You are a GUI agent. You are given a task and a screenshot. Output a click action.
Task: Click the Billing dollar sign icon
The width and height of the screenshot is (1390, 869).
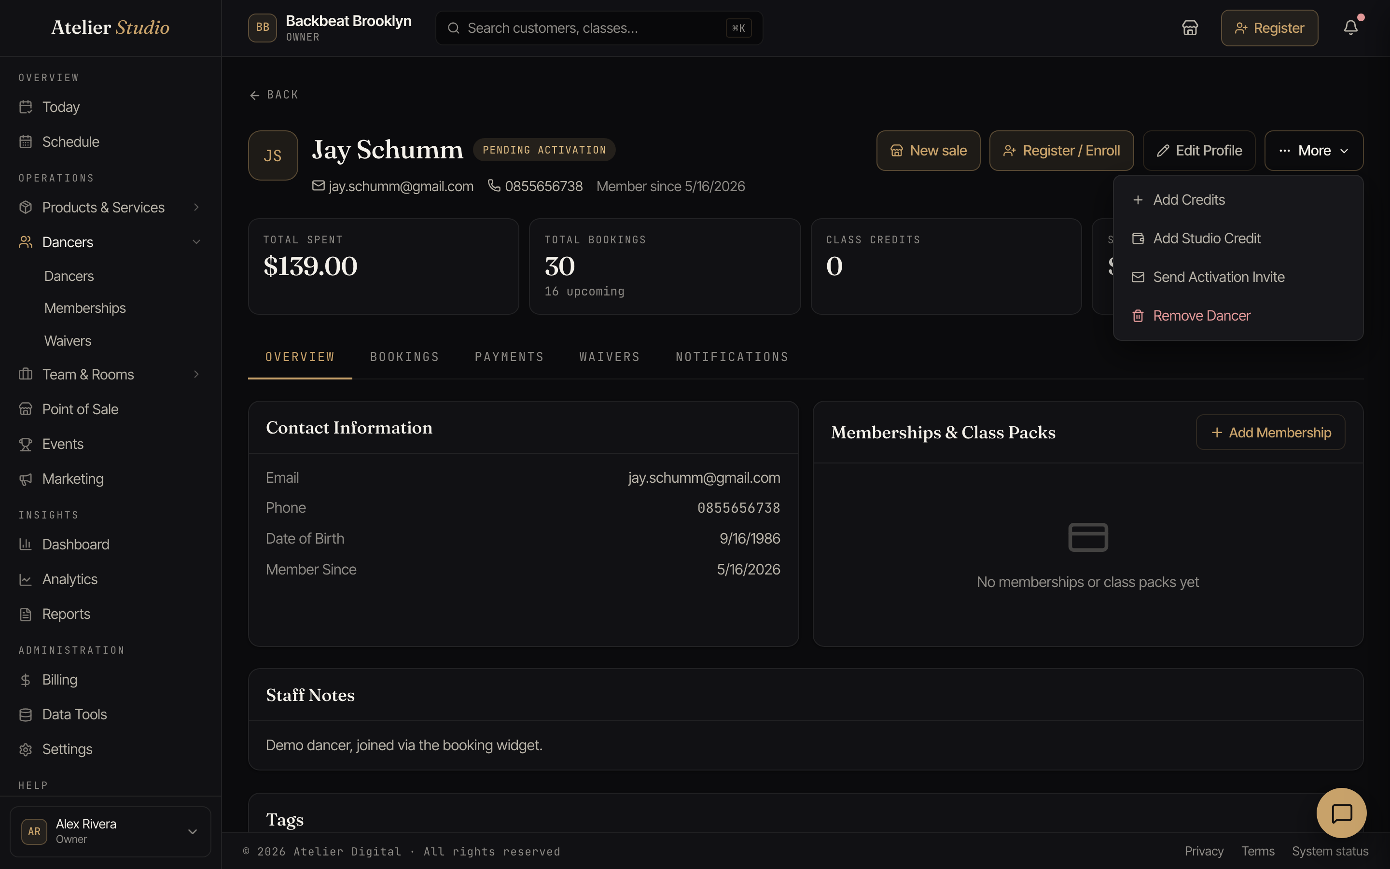coord(25,680)
